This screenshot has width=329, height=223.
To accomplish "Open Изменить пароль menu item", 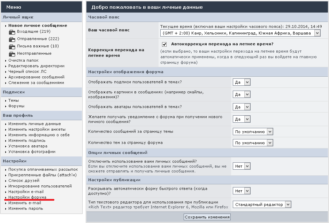I will [x=26, y=208].
